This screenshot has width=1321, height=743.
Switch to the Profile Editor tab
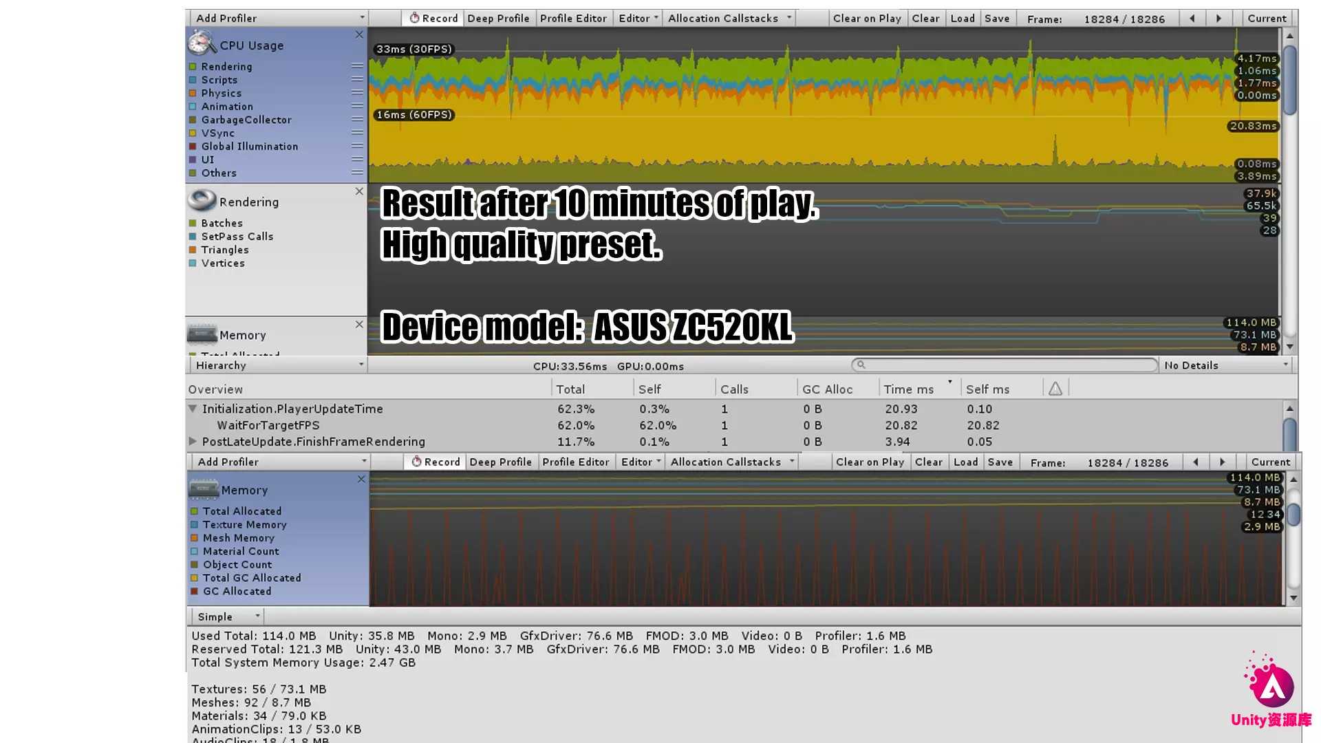click(x=573, y=18)
